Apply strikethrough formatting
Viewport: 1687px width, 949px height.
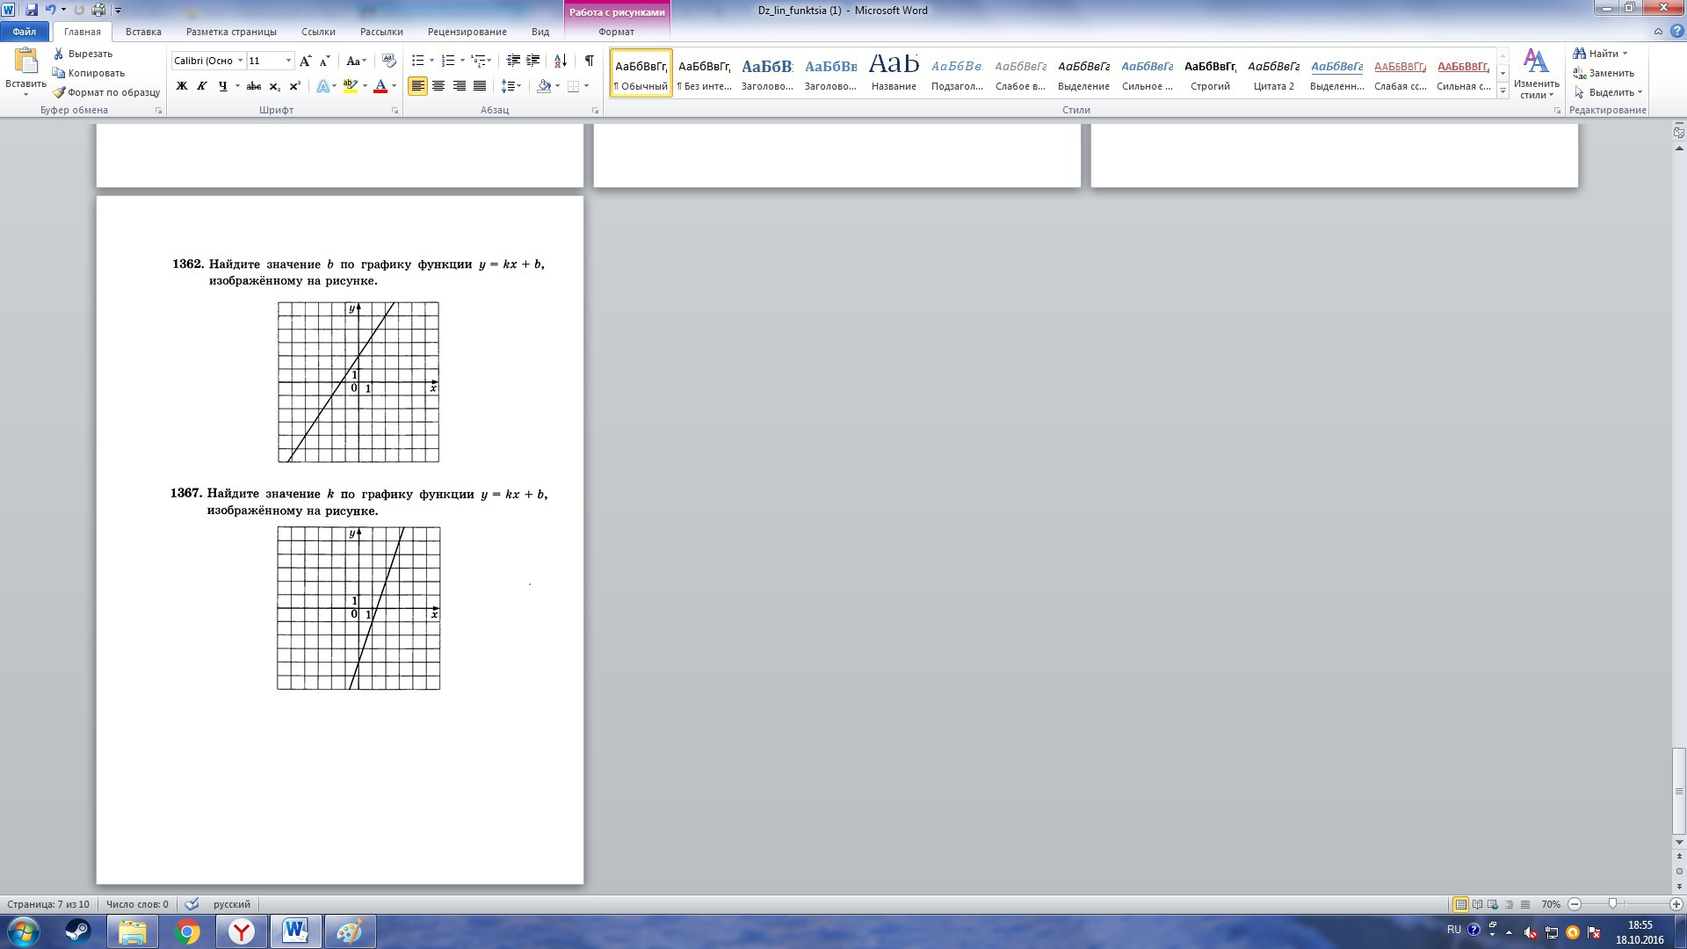coord(254,86)
